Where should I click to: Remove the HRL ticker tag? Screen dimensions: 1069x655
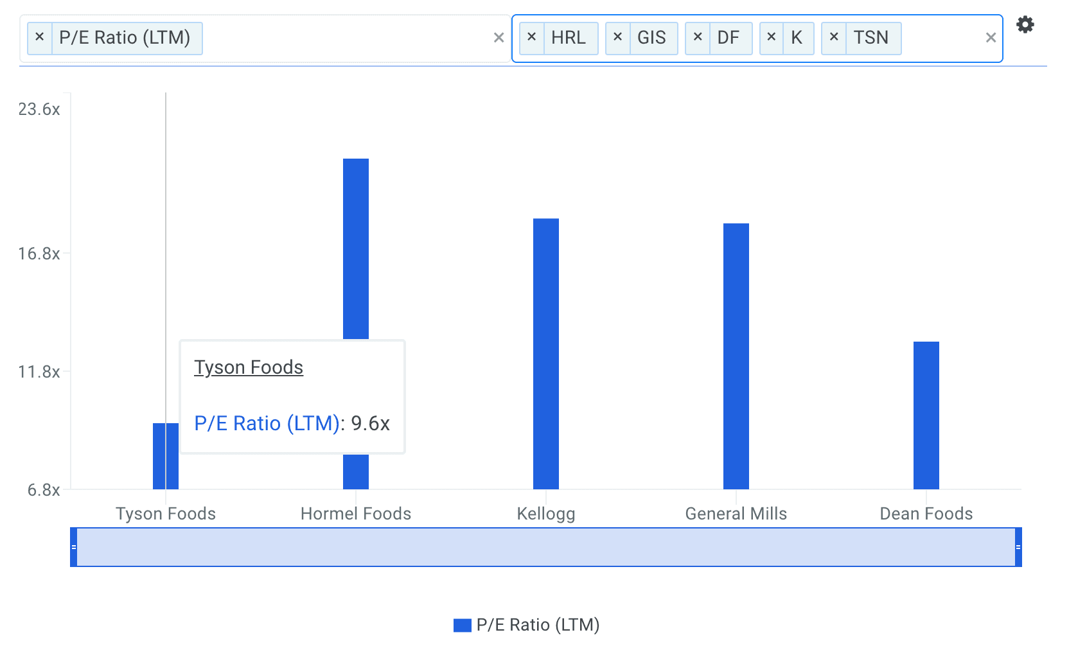[x=531, y=37]
